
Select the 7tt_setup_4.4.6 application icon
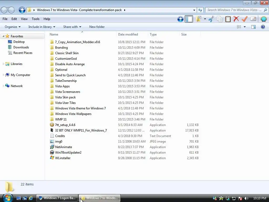52,125
